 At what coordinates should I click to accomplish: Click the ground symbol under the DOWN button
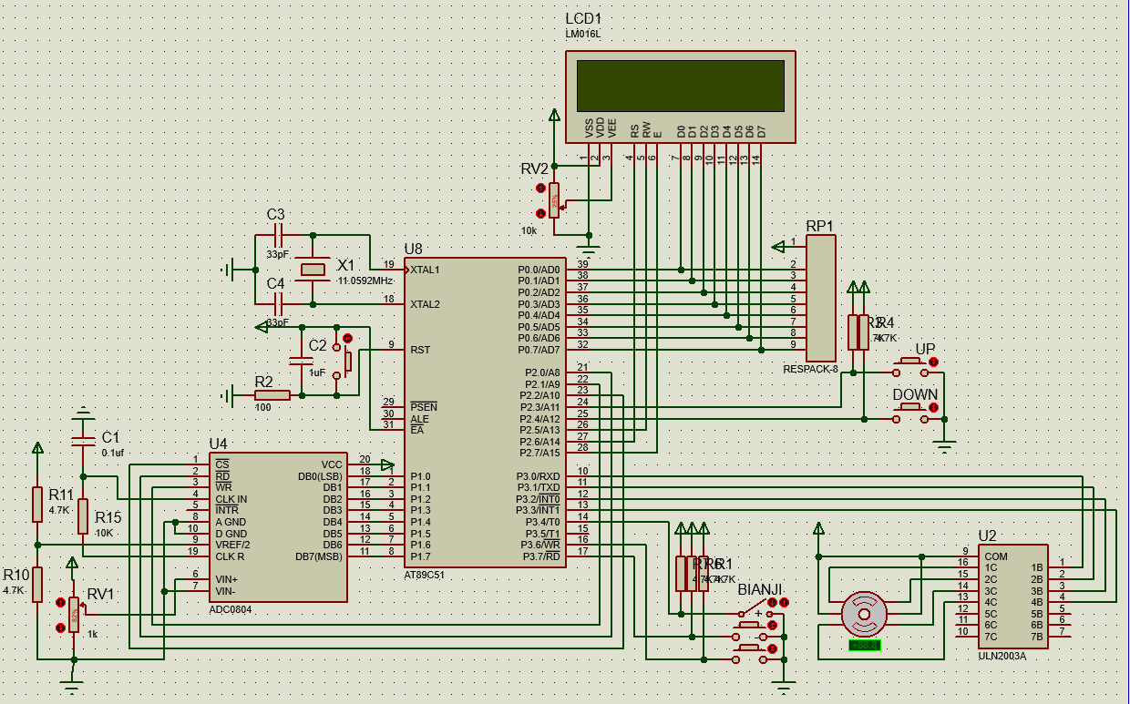944,446
